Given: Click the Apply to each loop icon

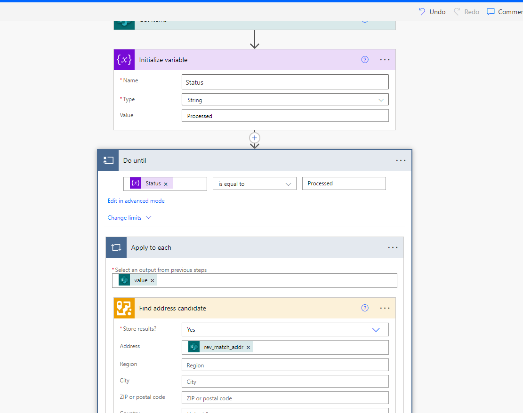Looking at the screenshot, I should tap(116, 247).
